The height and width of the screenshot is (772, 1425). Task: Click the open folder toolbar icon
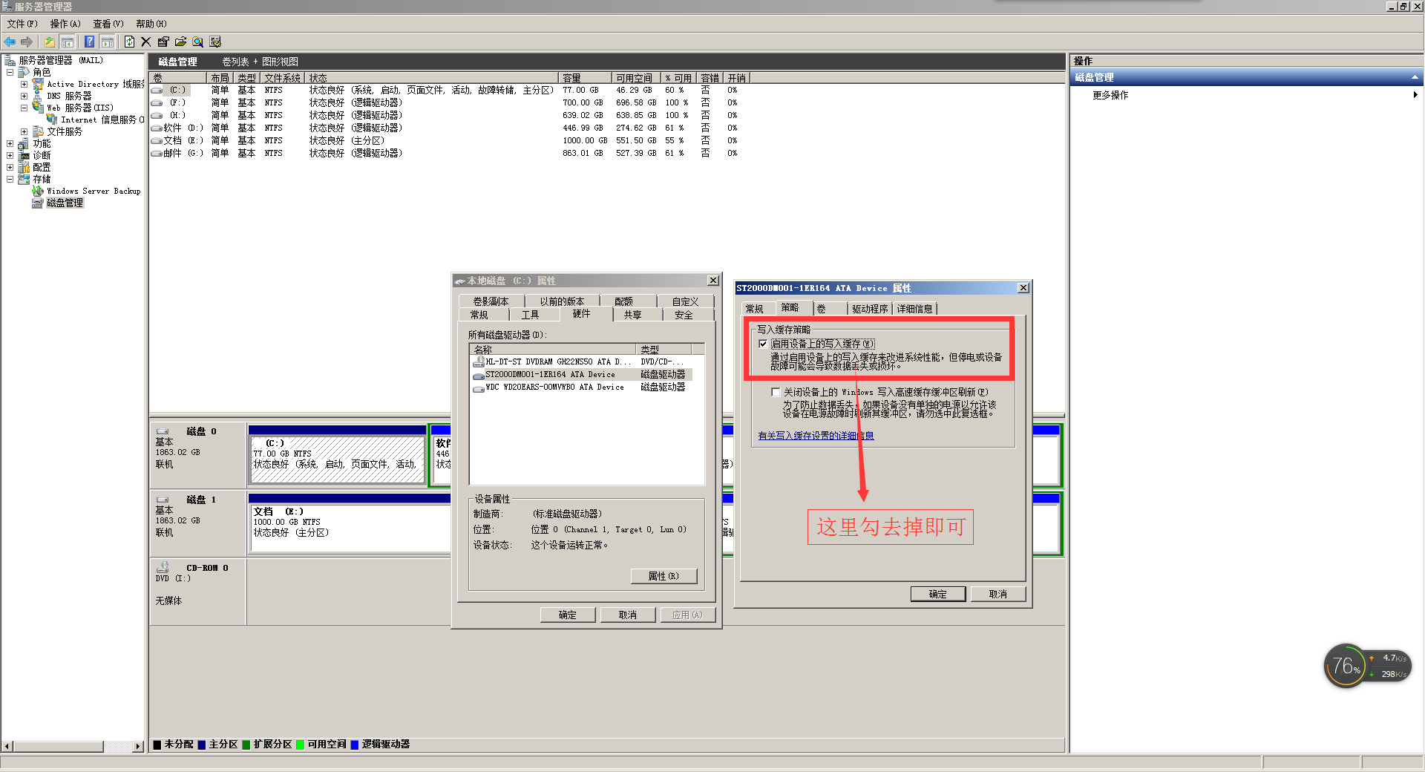pyautogui.click(x=180, y=42)
